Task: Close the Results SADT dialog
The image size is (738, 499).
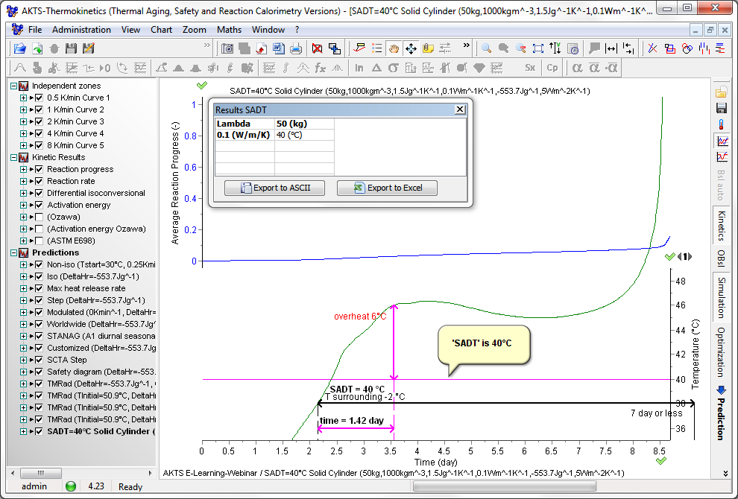Action: coord(460,109)
